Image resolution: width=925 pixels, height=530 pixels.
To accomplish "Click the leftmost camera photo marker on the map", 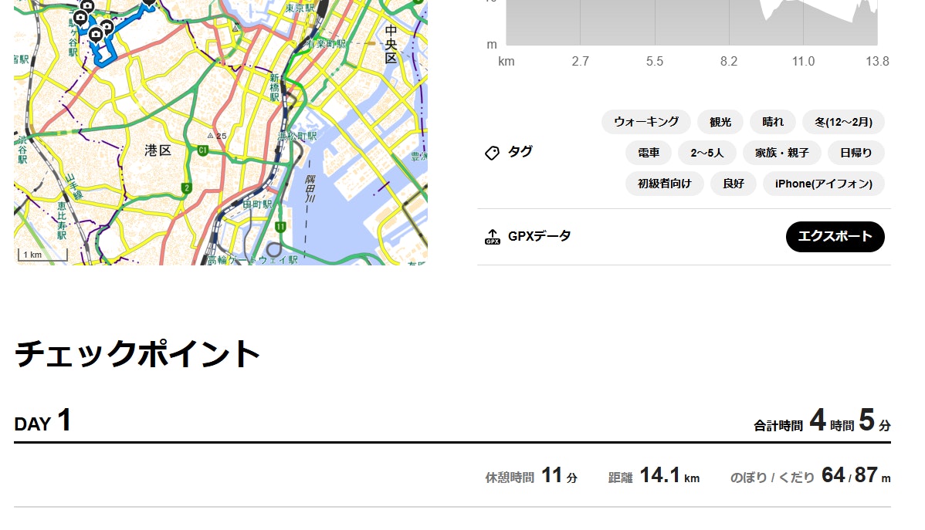I will (x=79, y=17).
